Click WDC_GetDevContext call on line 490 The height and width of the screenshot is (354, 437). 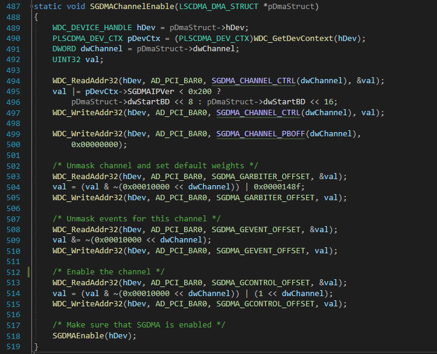coord(293,38)
